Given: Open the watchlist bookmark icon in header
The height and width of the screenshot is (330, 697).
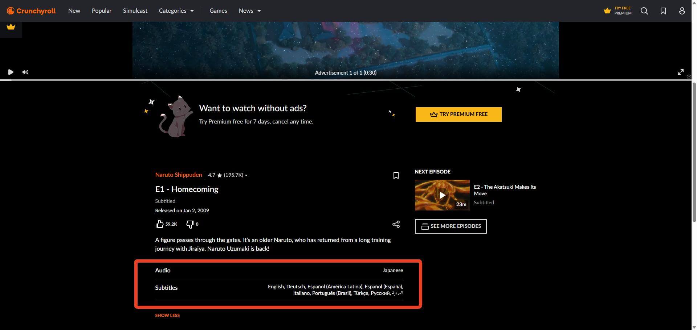Looking at the screenshot, I should (663, 11).
